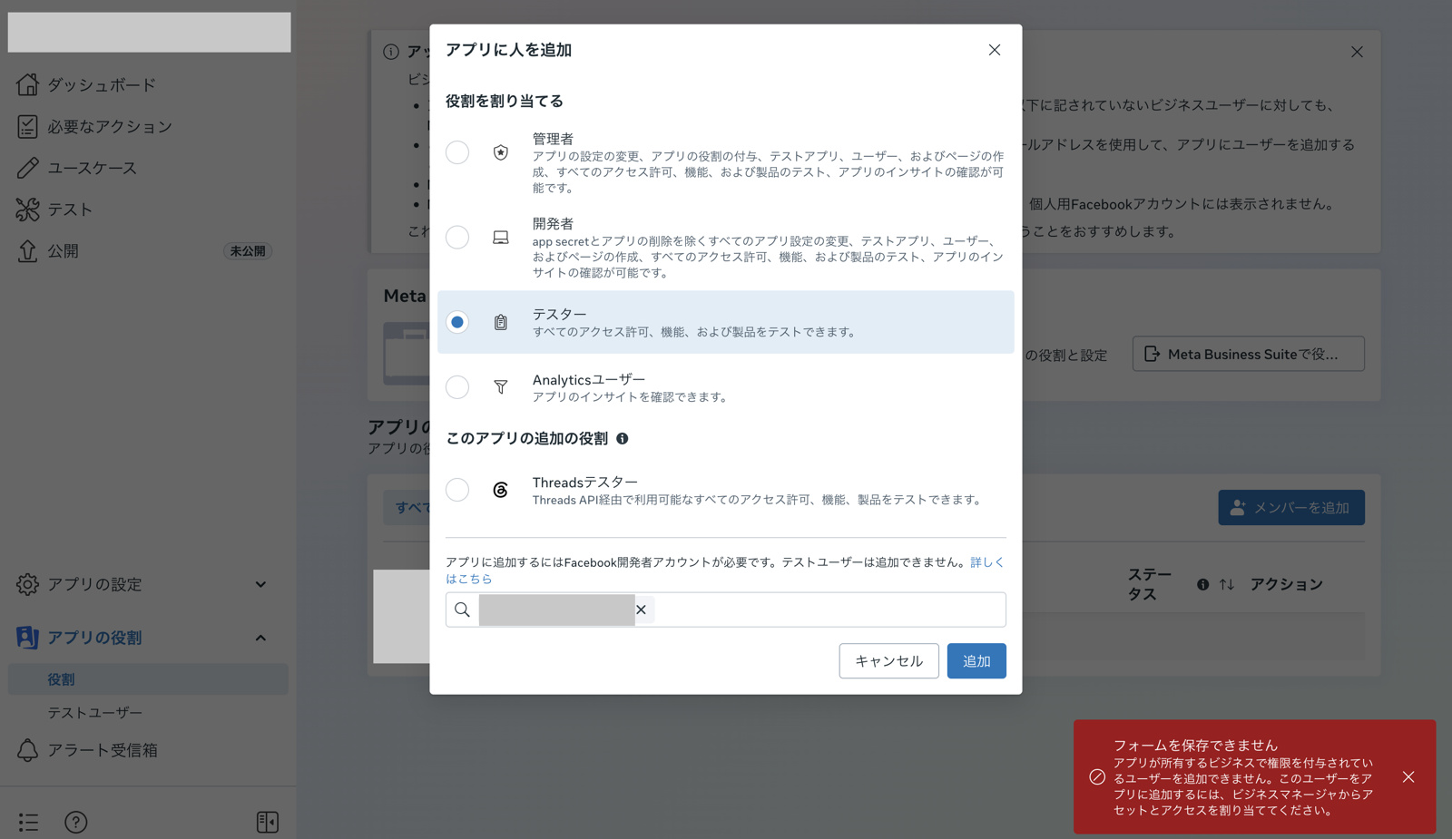Select the 開発者 role radio button
This screenshot has height=839, width=1452.
point(457,238)
